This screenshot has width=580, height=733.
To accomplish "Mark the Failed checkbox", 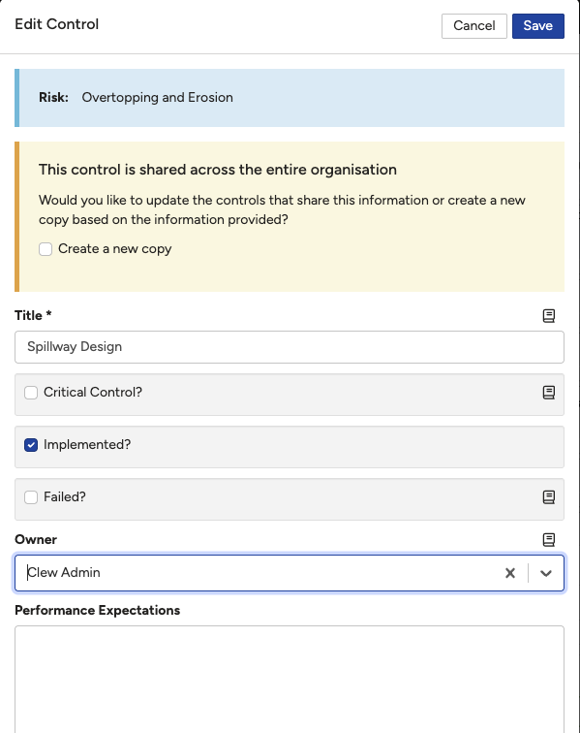I will [x=31, y=497].
